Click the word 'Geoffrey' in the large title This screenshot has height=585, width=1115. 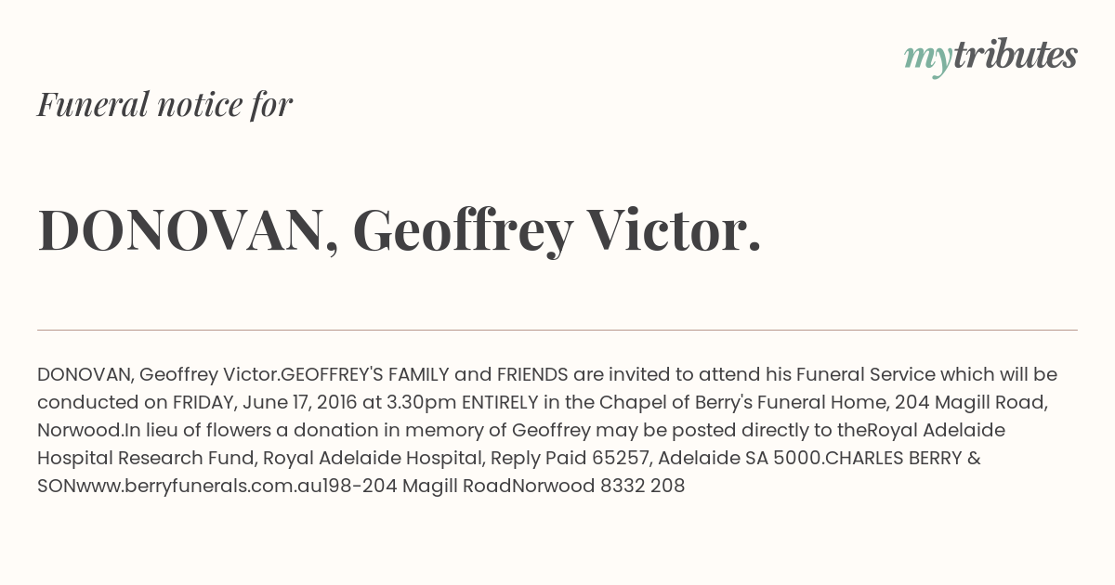coord(462,232)
